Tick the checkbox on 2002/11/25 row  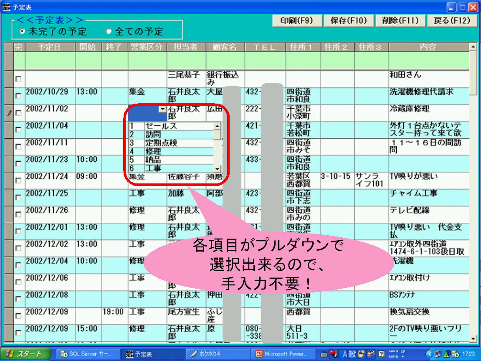pos(18,197)
